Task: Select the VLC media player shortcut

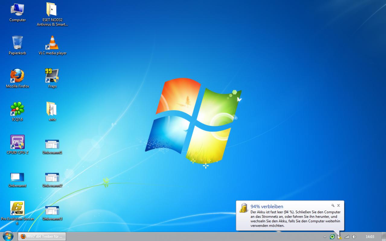Action: point(52,46)
